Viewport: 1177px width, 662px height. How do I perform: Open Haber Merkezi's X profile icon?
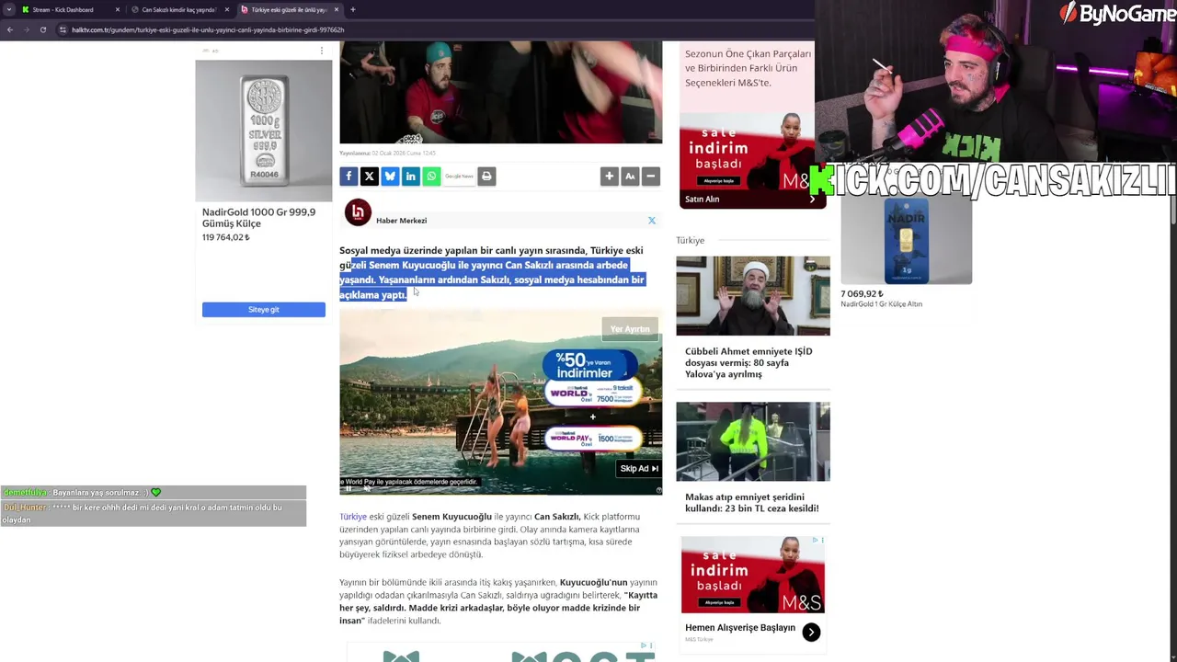point(652,221)
